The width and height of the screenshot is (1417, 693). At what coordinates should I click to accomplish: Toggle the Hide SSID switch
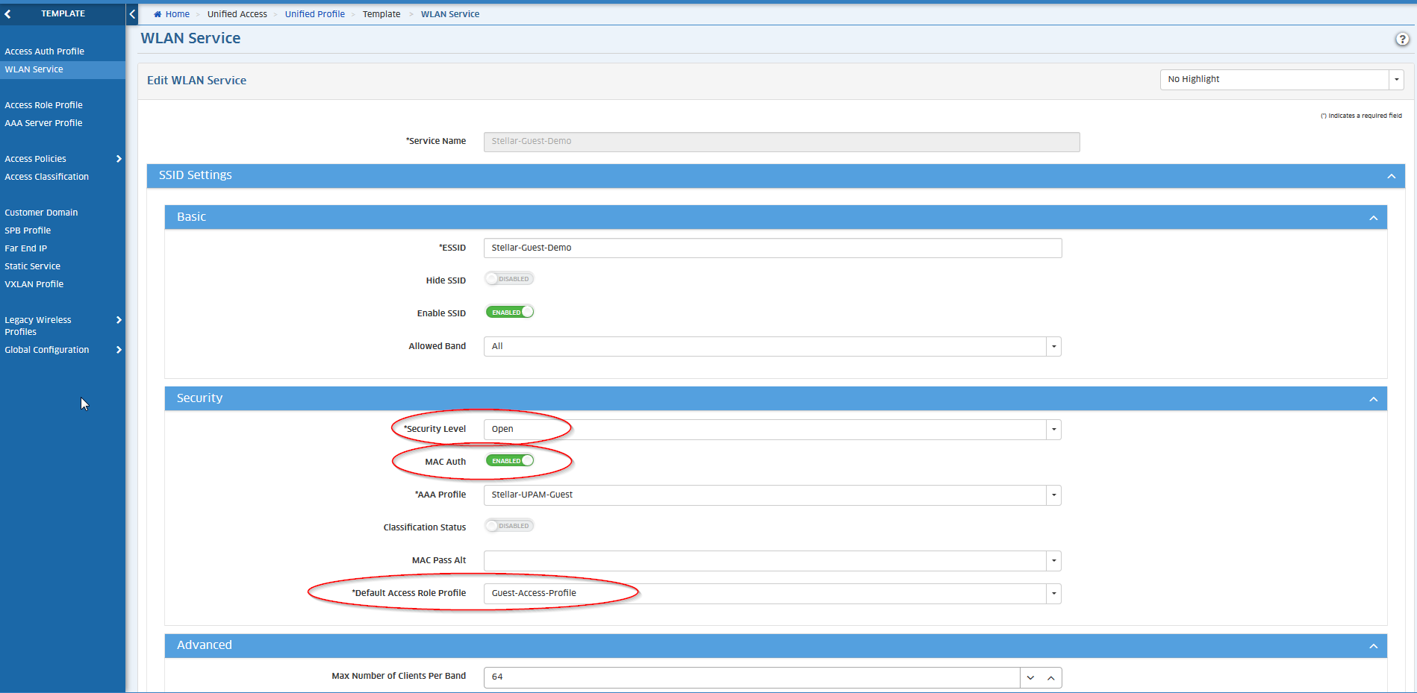tap(509, 279)
